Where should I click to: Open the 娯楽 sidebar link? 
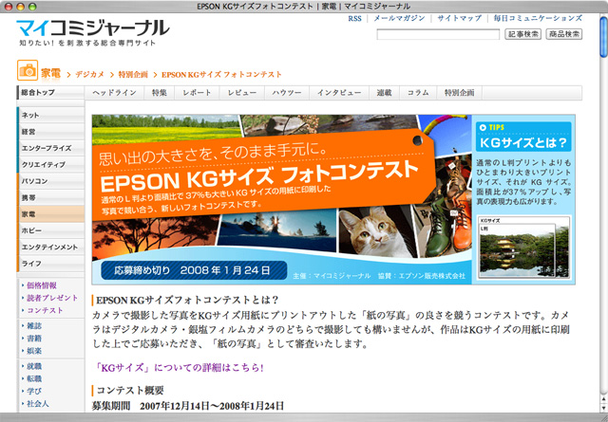pos(34,351)
